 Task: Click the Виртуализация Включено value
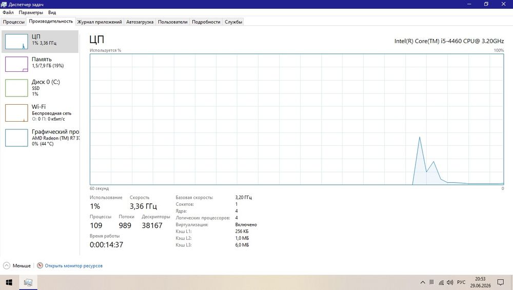point(246,224)
